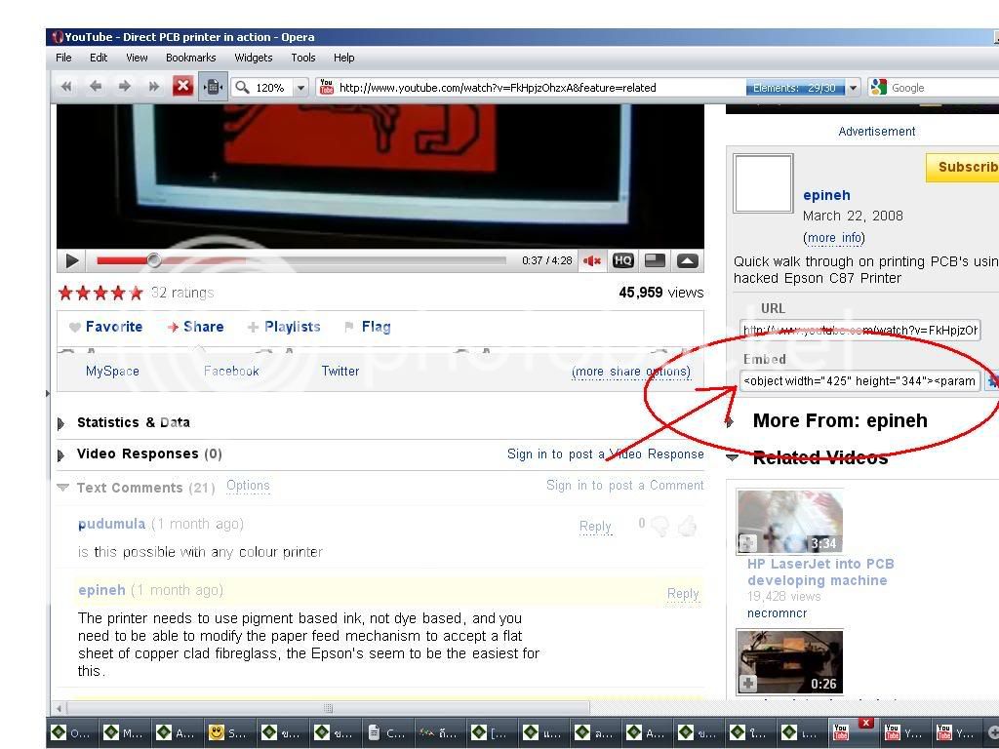Click the Fast Forward navigation button

click(153, 87)
